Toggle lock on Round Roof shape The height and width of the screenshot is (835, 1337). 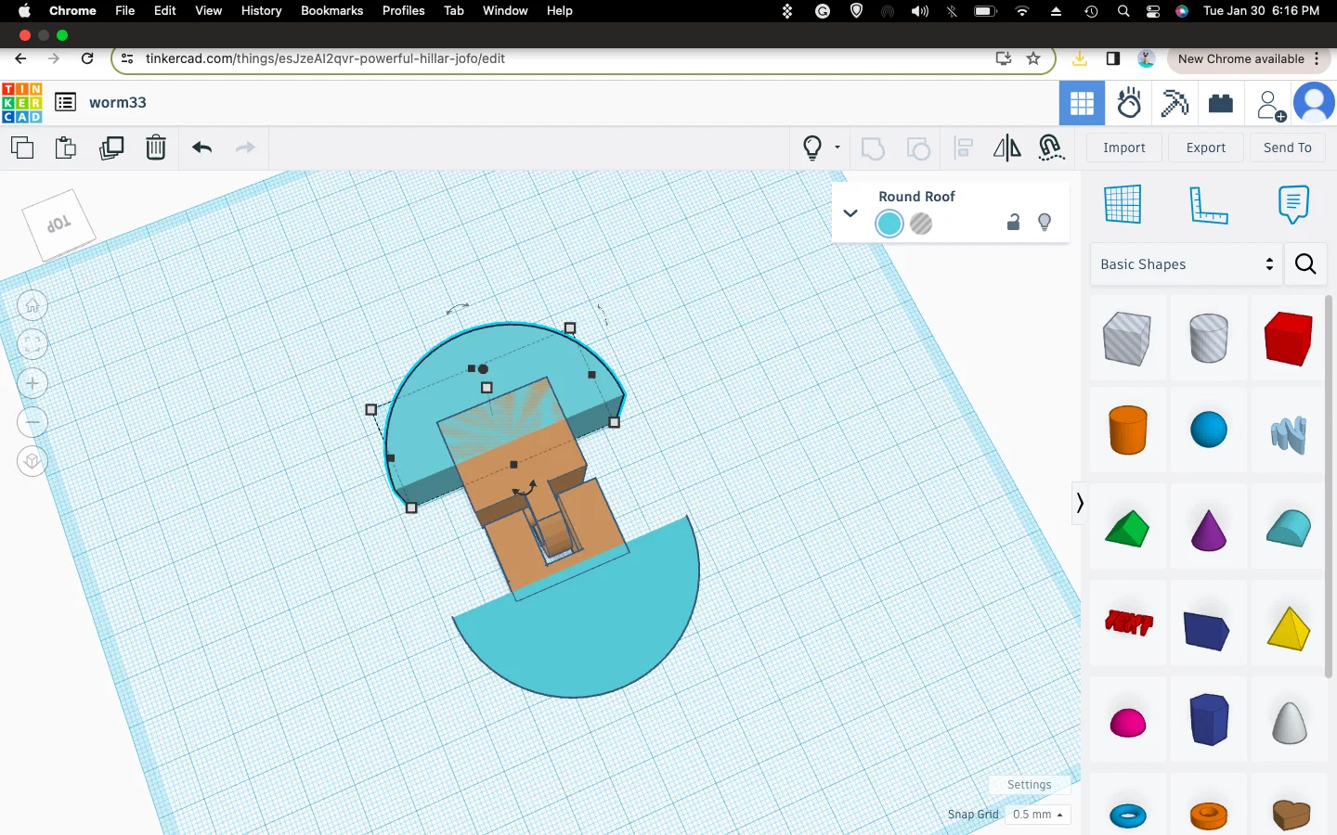[x=1013, y=223]
